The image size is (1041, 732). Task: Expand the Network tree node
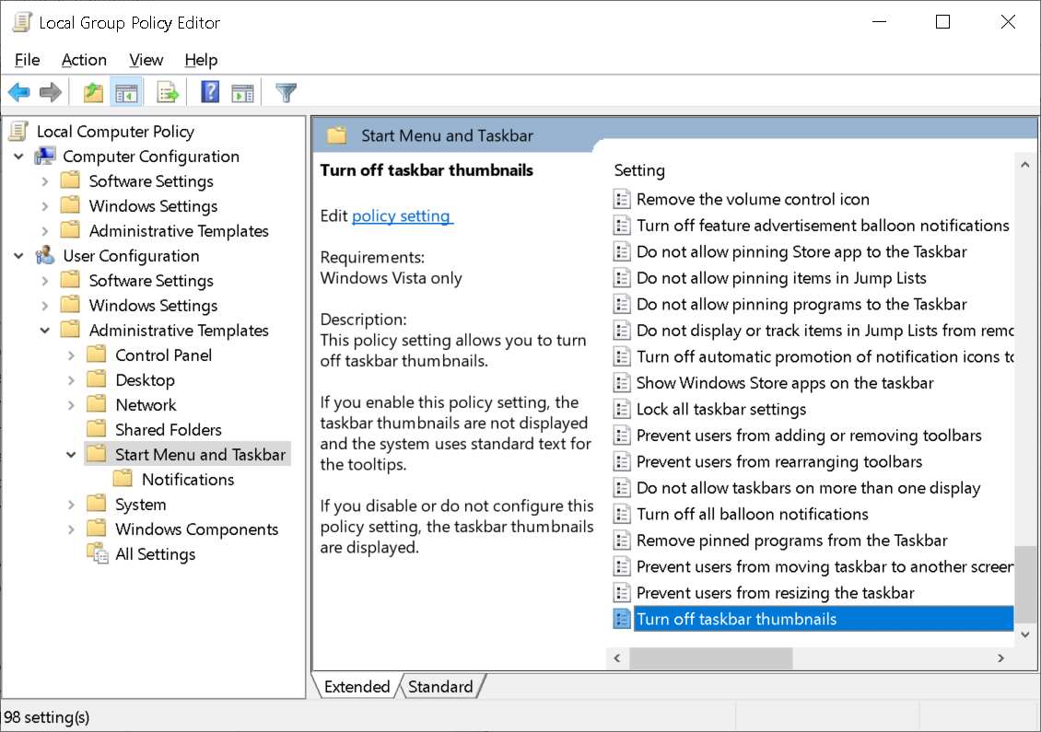tap(71, 405)
